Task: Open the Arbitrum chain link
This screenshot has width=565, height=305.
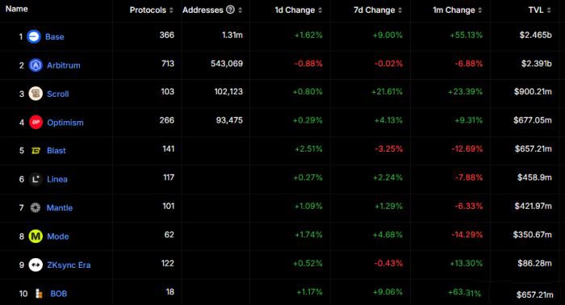Action: (x=64, y=65)
